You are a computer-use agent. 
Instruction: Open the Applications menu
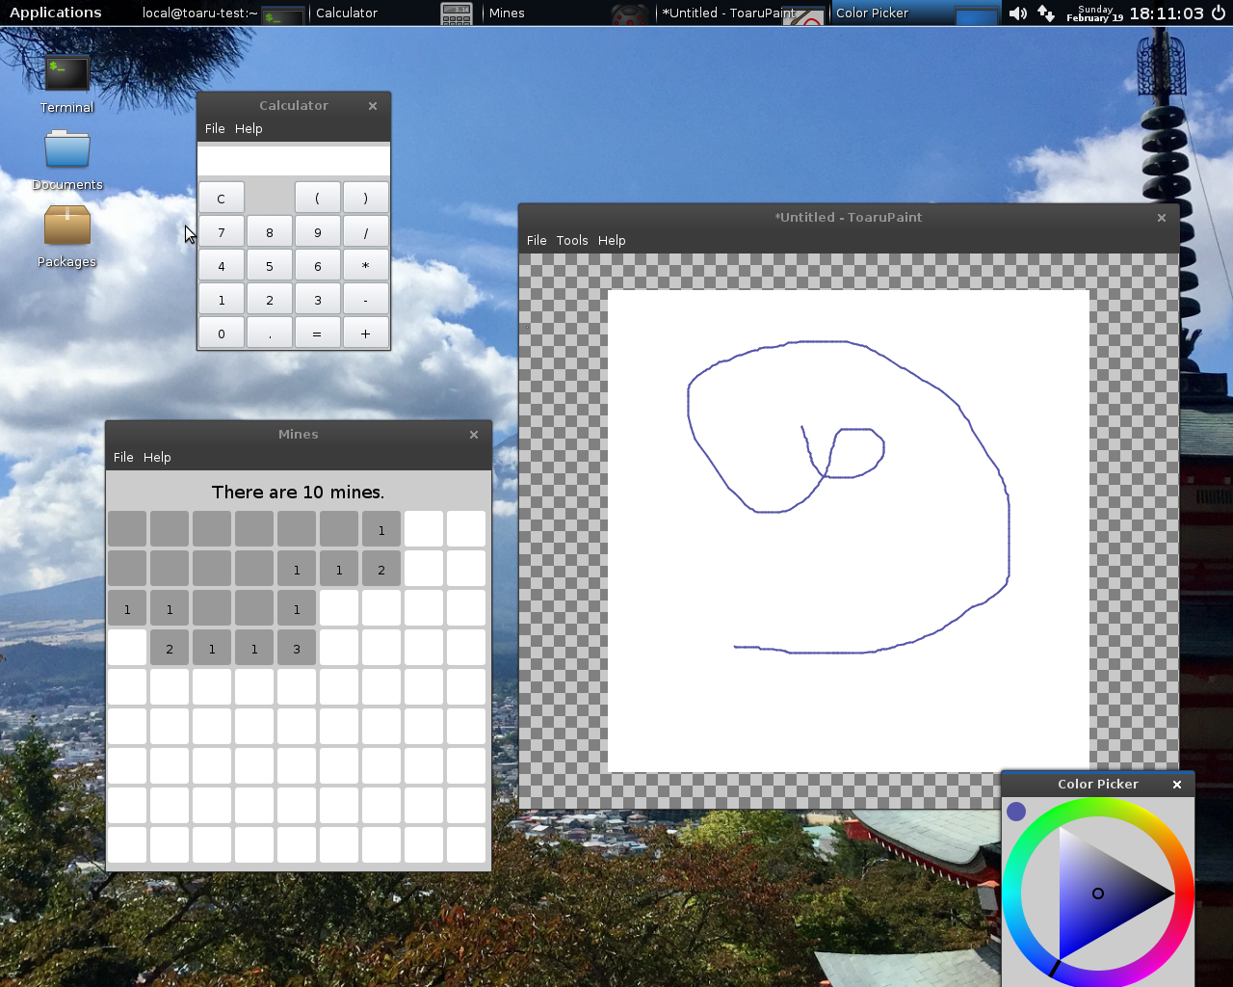(55, 13)
